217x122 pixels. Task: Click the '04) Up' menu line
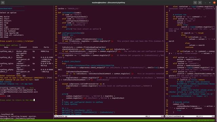(x=3, y=25)
